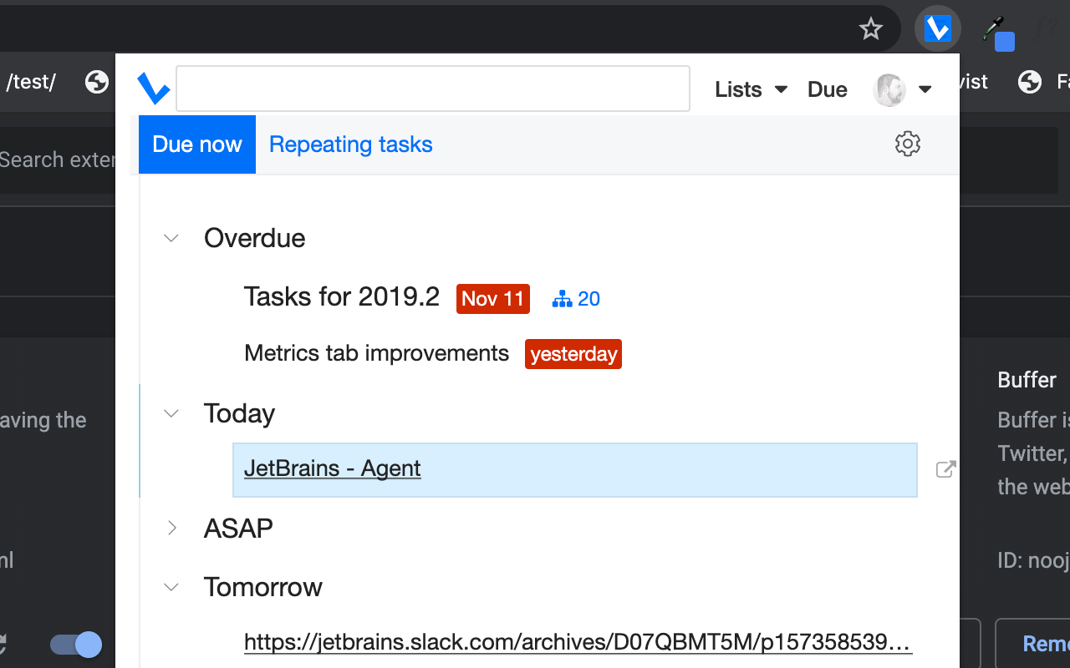1070x668 pixels.
Task: Open settings with the gear icon
Action: (907, 144)
